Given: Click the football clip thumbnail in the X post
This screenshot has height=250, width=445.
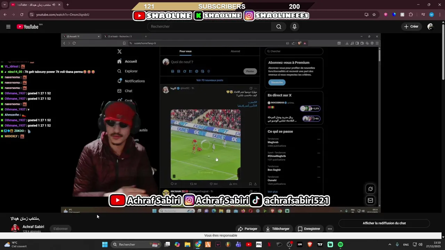Looking at the screenshot, I should coord(205,144).
